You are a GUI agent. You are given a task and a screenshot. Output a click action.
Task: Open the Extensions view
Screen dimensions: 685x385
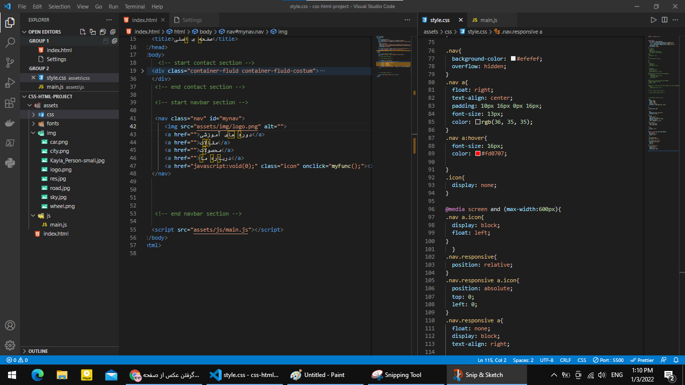[10, 103]
